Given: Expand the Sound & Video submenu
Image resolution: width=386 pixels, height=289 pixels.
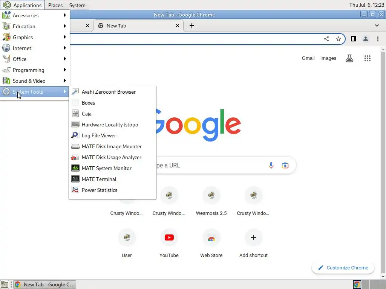Looking at the screenshot, I should (x=34, y=81).
